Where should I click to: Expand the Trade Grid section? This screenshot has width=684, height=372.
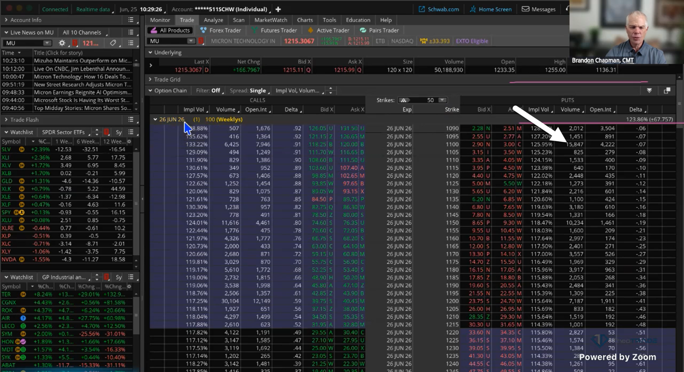click(x=150, y=79)
